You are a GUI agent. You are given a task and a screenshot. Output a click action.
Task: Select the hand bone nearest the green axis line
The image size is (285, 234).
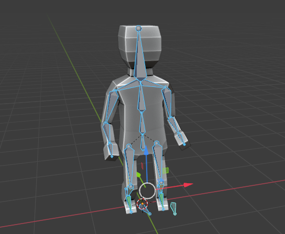(x=111, y=150)
